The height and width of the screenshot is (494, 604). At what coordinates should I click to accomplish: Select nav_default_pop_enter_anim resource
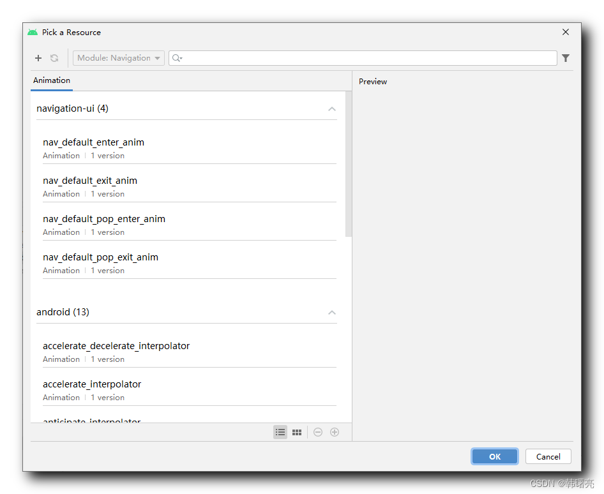click(x=190, y=225)
